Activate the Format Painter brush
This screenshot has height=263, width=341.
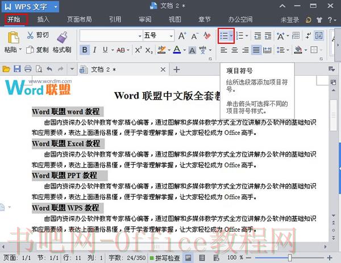tap(62, 37)
